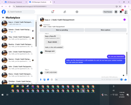Click Mark as pending button
The width and height of the screenshot is (131, 105).
(62, 30)
